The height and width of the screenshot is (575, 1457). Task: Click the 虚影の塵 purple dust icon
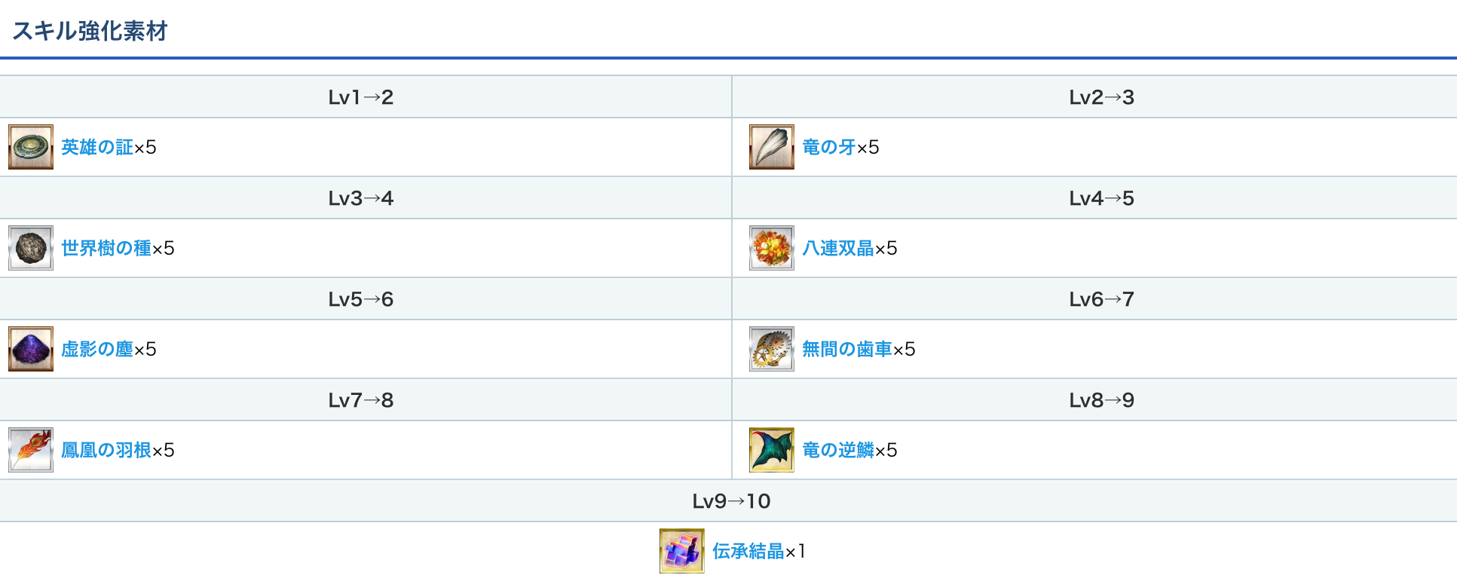(x=31, y=349)
